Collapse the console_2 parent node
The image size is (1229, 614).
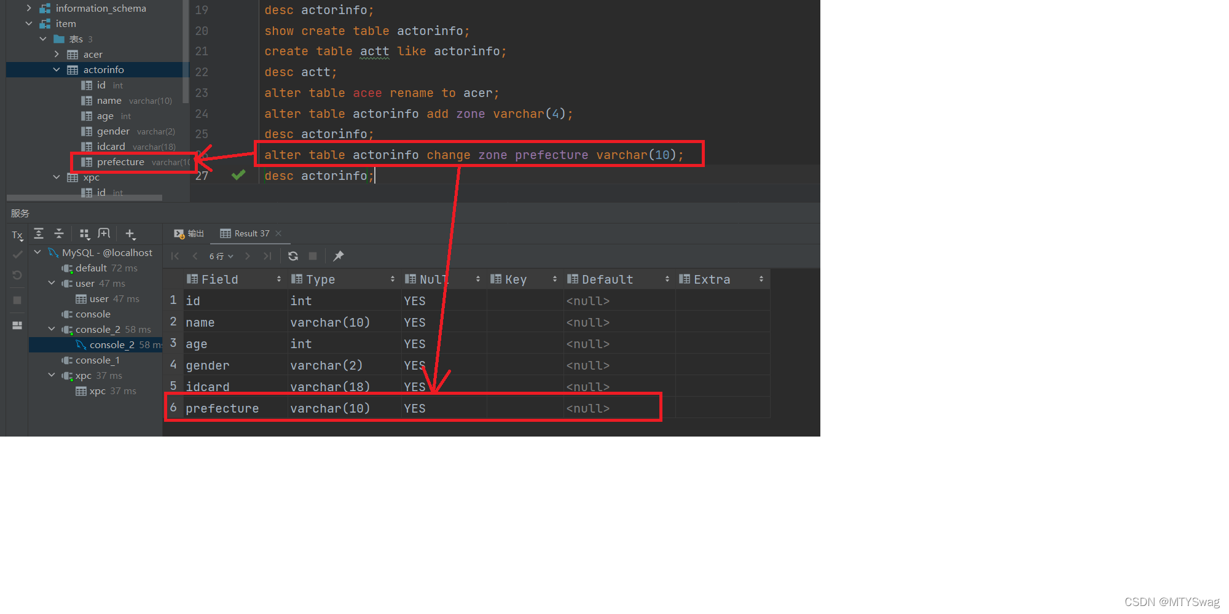pos(52,329)
